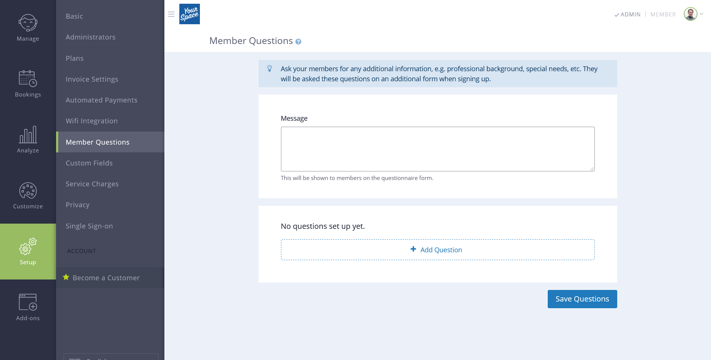711x360 pixels.
Task: Select the ADMIN mode toggle
Action: pos(627,14)
